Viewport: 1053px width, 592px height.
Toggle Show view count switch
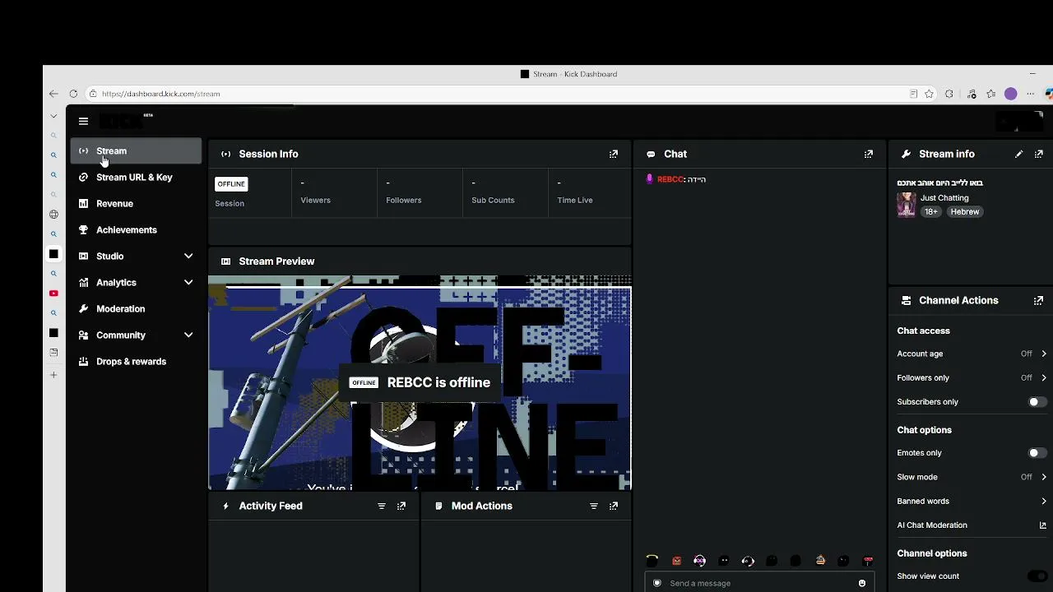click(x=1037, y=576)
